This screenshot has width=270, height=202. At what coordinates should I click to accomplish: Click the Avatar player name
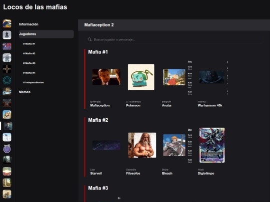pyautogui.click(x=166, y=105)
